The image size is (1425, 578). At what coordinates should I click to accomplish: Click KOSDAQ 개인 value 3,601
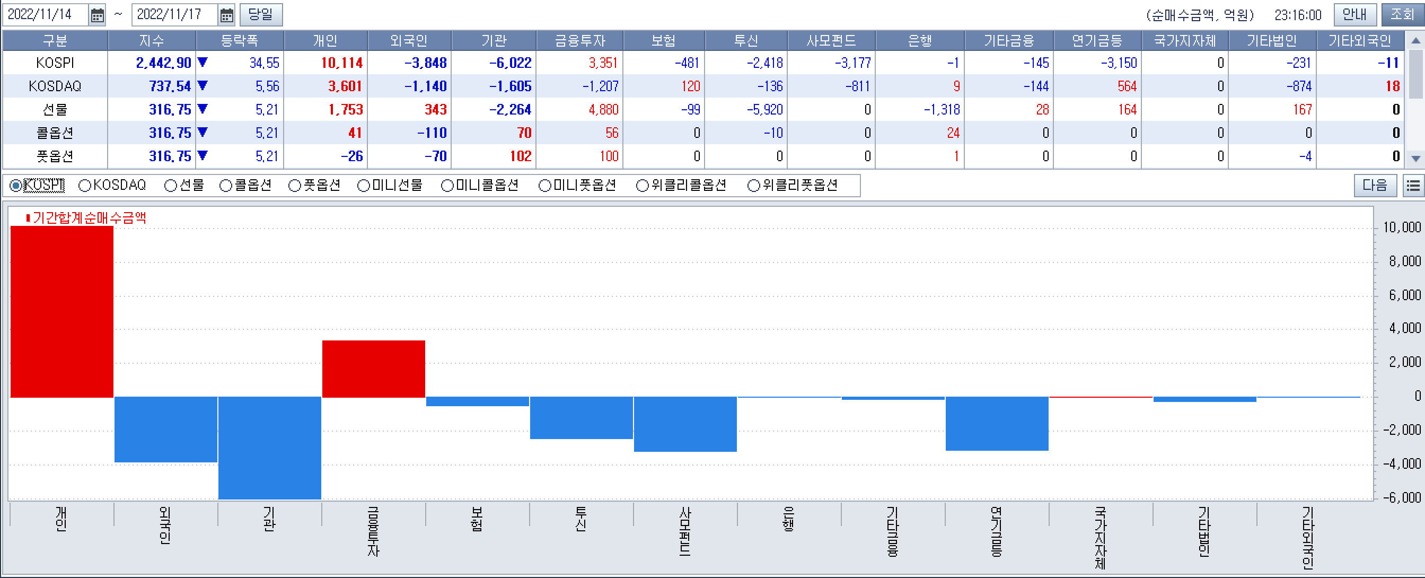pyautogui.click(x=345, y=86)
